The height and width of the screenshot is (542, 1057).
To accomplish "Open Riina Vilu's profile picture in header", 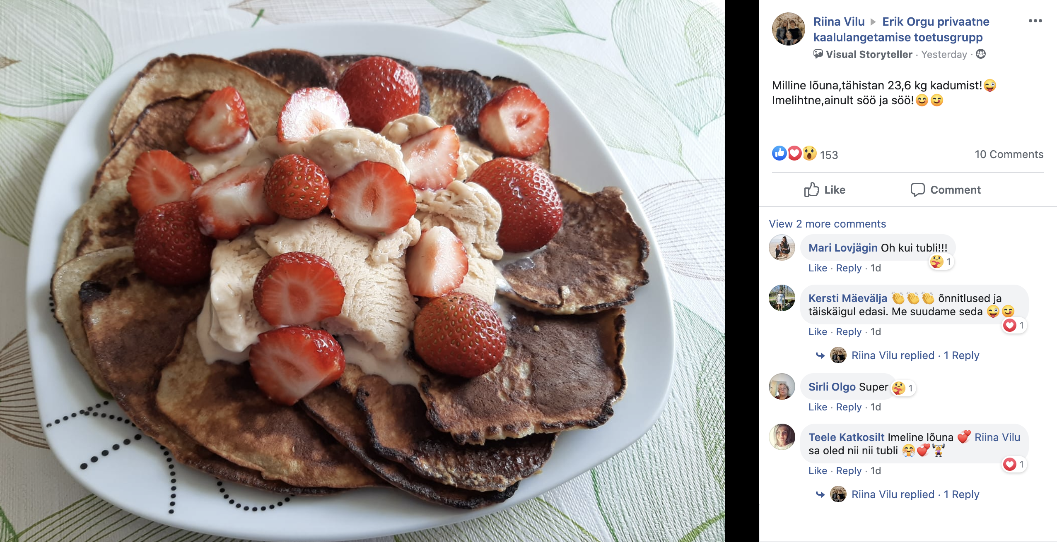I will [x=789, y=29].
